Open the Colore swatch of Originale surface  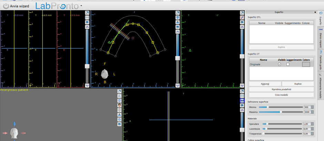306,64
